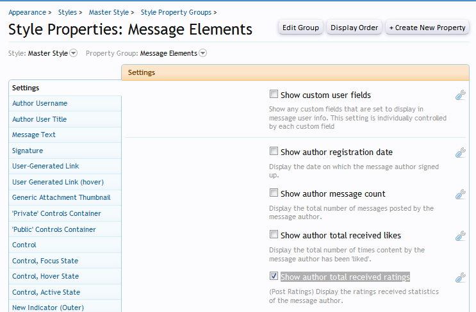This screenshot has width=476, height=312.
Task: Open Appearance breadcrumb menu
Action: [x=27, y=12]
